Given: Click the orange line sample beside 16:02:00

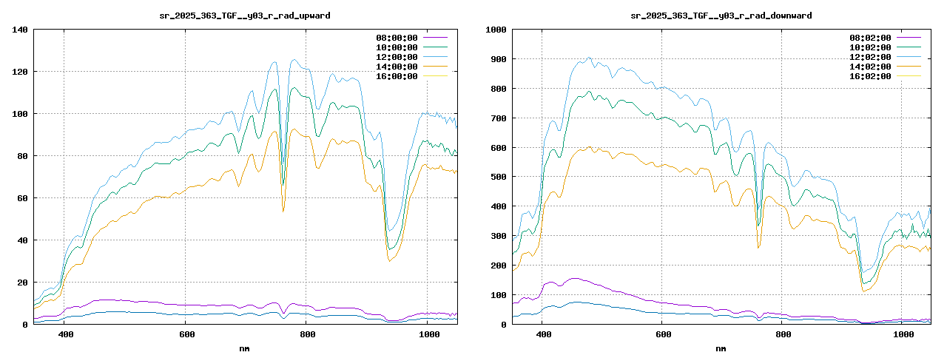Looking at the screenshot, I should (x=909, y=75).
